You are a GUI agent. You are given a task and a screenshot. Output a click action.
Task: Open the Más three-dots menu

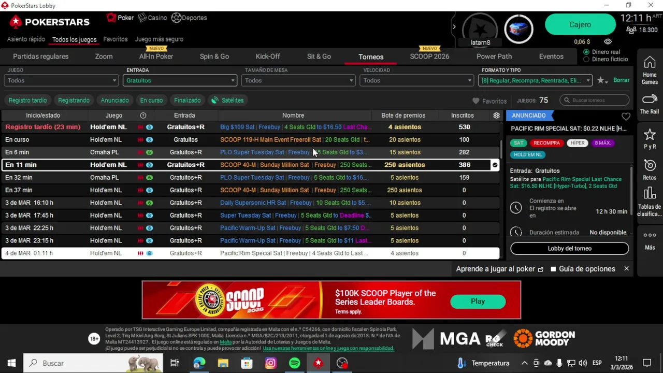tap(650, 240)
